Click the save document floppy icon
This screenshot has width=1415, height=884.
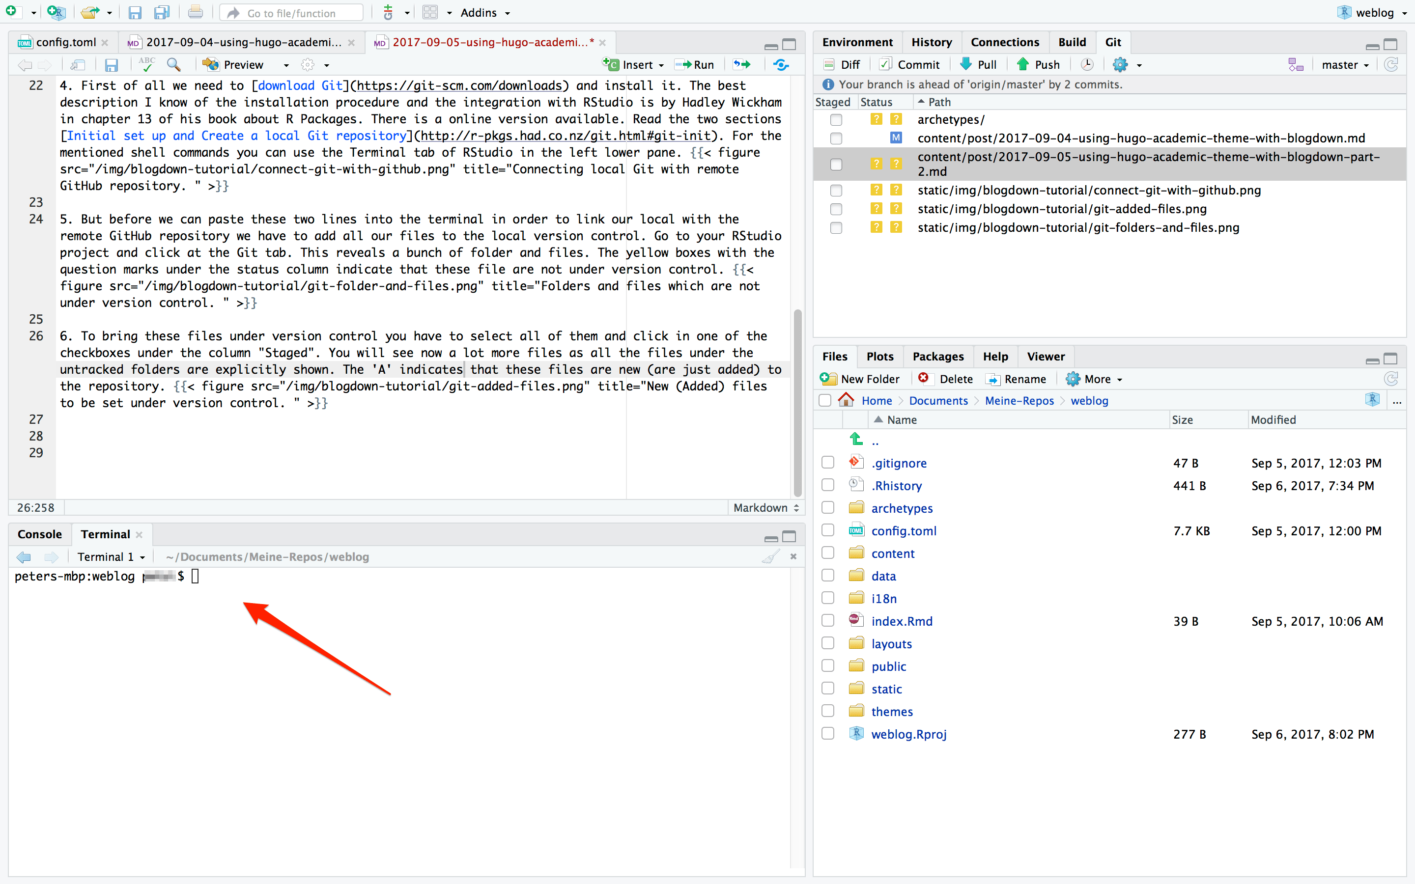[111, 64]
